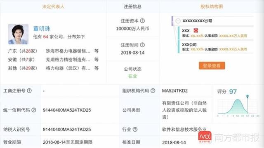Select the 注册信息 tab header
This screenshot has height=148, width=264.
132,7
